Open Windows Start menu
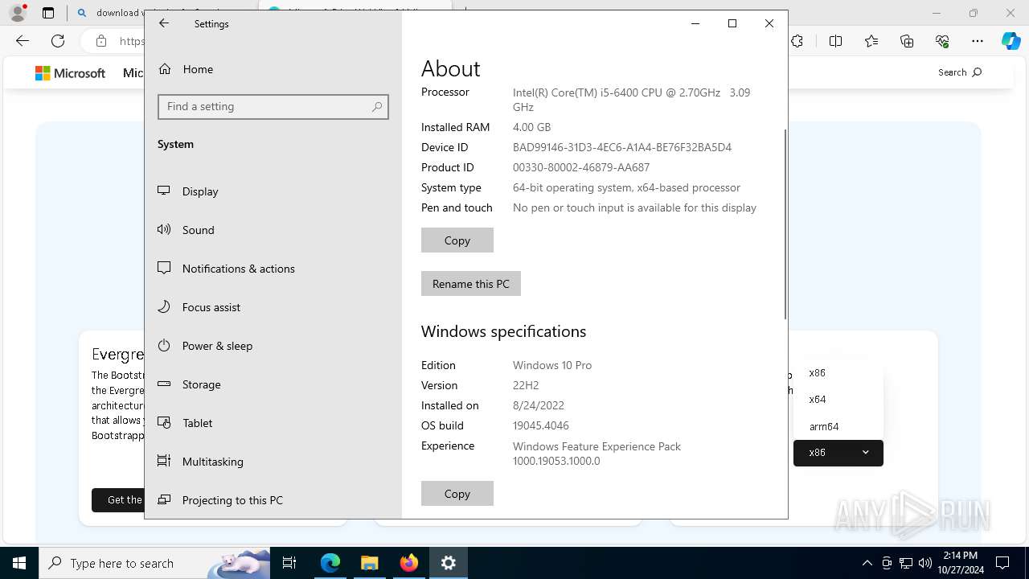 pyautogui.click(x=19, y=563)
